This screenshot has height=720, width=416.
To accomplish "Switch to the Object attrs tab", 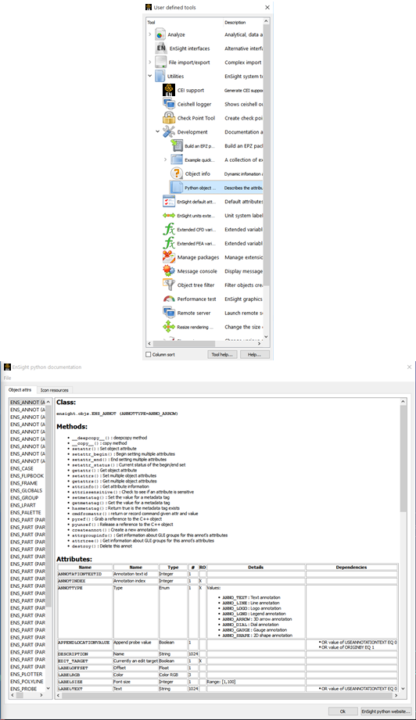I will point(20,390).
